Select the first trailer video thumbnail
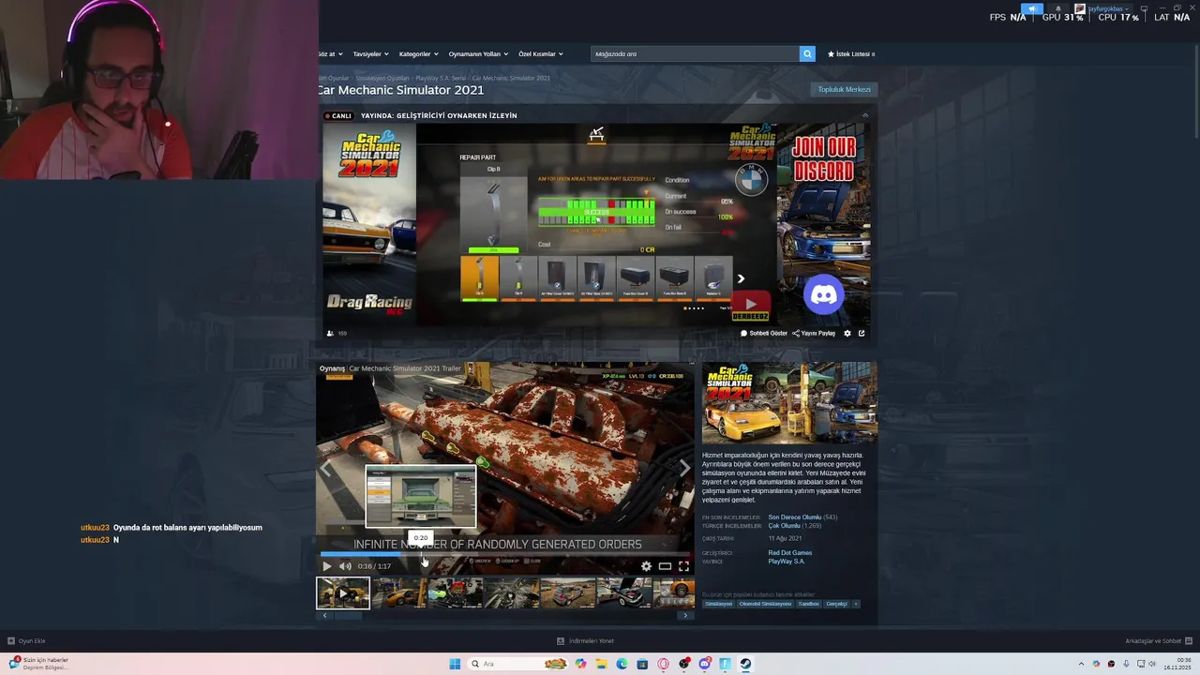 point(343,592)
